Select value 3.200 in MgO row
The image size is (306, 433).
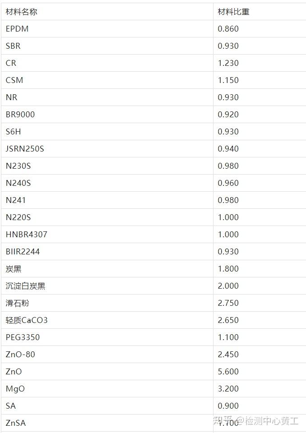click(228, 389)
